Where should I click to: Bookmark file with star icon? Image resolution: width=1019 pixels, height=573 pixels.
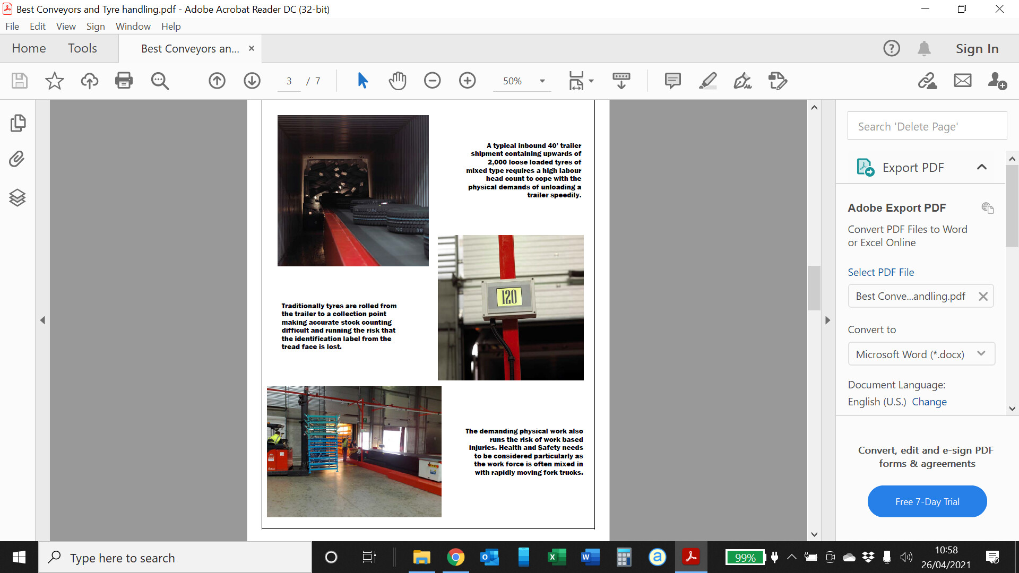(54, 81)
